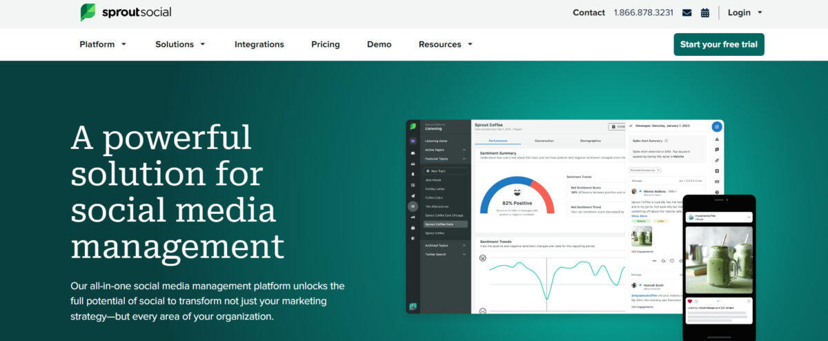This screenshot has width=828, height=341.
Task: Switch to the Performance tab
Action: 497,141
